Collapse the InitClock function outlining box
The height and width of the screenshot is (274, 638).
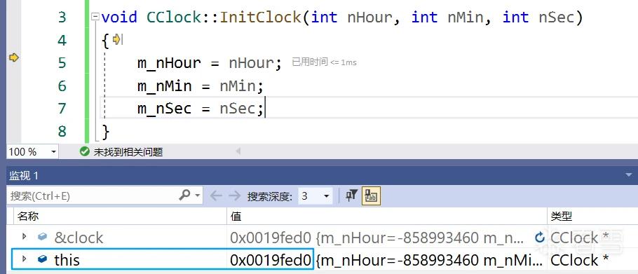(x=95, y=17)
